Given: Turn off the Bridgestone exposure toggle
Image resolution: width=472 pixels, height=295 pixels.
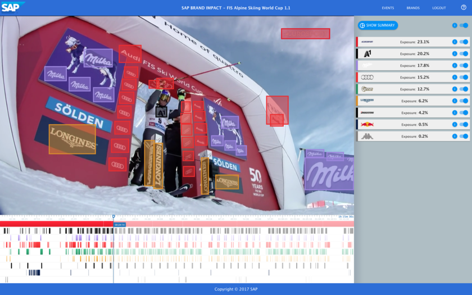Looking at the screenshot, I should (464, 112).
